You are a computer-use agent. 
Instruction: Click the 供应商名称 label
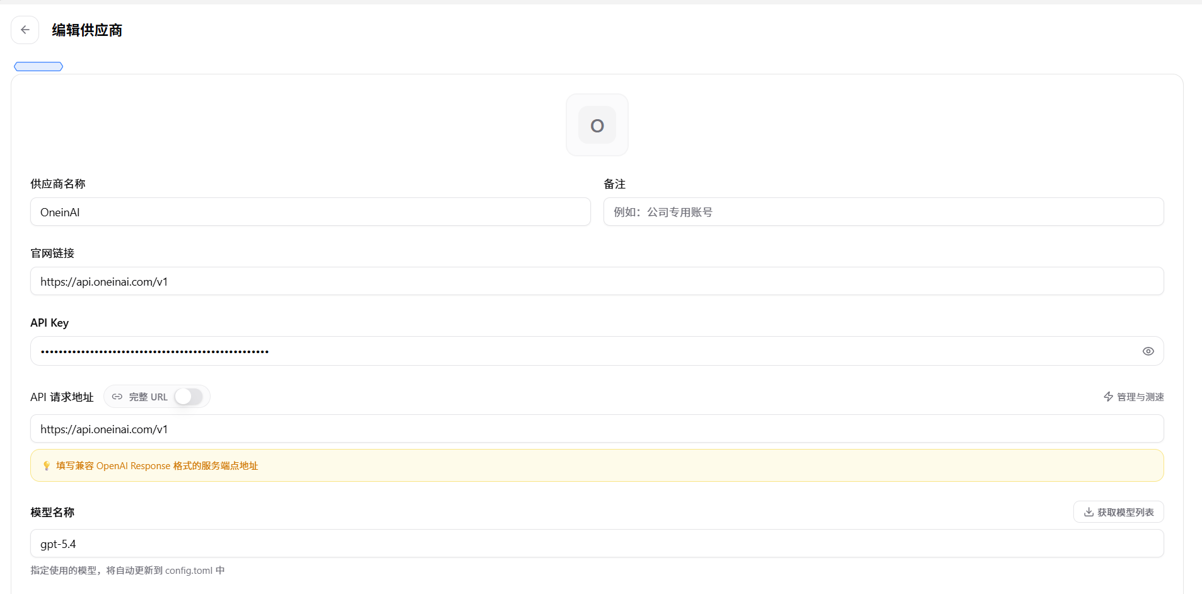tap(58, 184)
